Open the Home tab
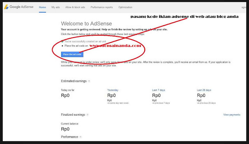249x144 pixels. pyautogui.click(x=42, y=7)
